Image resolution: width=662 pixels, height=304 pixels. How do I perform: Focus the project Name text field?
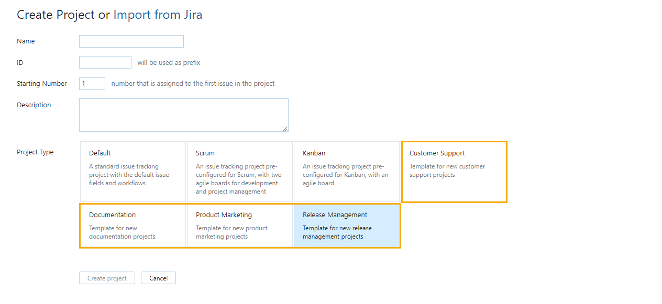coord(131,41)
